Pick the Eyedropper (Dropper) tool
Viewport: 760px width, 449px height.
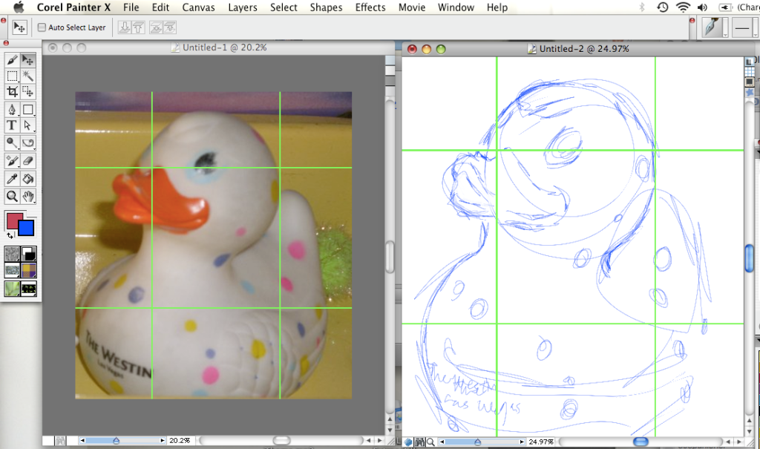click(13, 179)
